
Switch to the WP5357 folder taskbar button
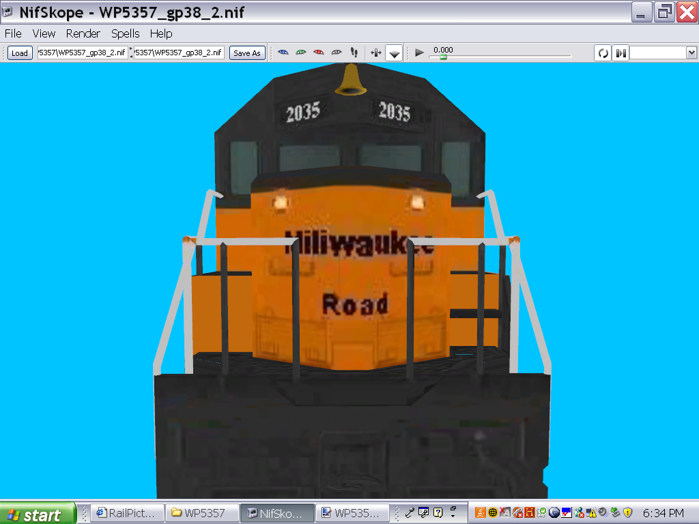202,513
